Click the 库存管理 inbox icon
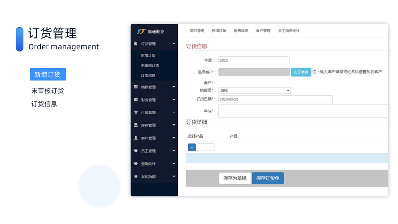Image resolution: width=398 pixels, height=224 pixels. click(x=136, y=125)
